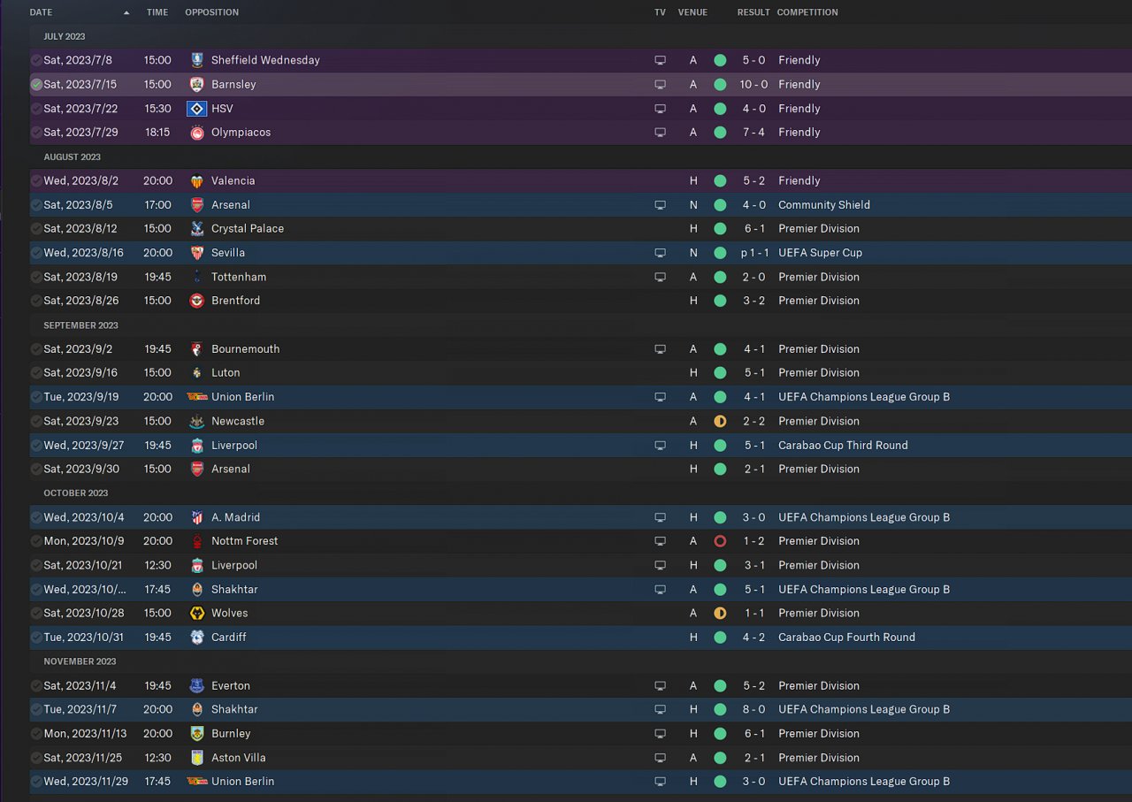This screenshot has width=1132, height=802.
Task: Click the Sheffield Wednesday club badge
Action: 197,60
